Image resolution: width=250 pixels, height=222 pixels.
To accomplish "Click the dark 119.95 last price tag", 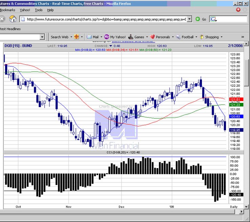I will pos(236,130).
